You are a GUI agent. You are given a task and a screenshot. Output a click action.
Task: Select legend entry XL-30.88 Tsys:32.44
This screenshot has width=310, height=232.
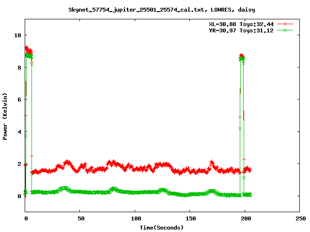tap(241, 24)
